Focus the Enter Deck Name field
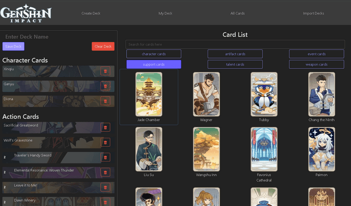 coord(59,37)
